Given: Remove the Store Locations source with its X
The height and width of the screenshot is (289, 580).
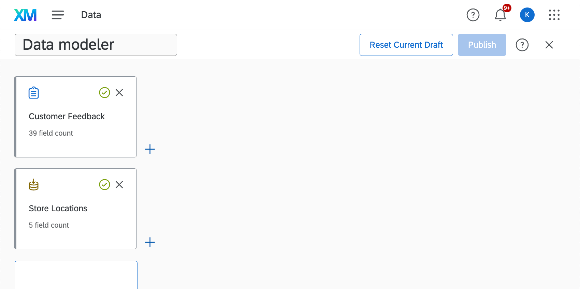Looking at the screenshot, I should click(x=119, y=184).
